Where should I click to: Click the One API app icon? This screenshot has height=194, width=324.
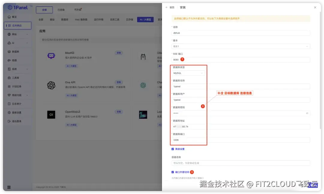click(x=51, y=85)
